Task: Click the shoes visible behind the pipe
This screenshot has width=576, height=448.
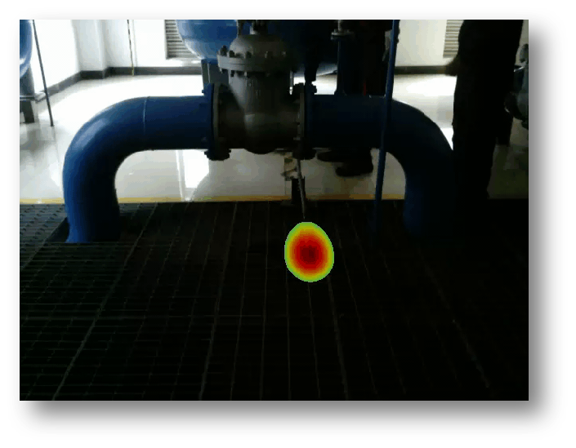Action: 353,168
